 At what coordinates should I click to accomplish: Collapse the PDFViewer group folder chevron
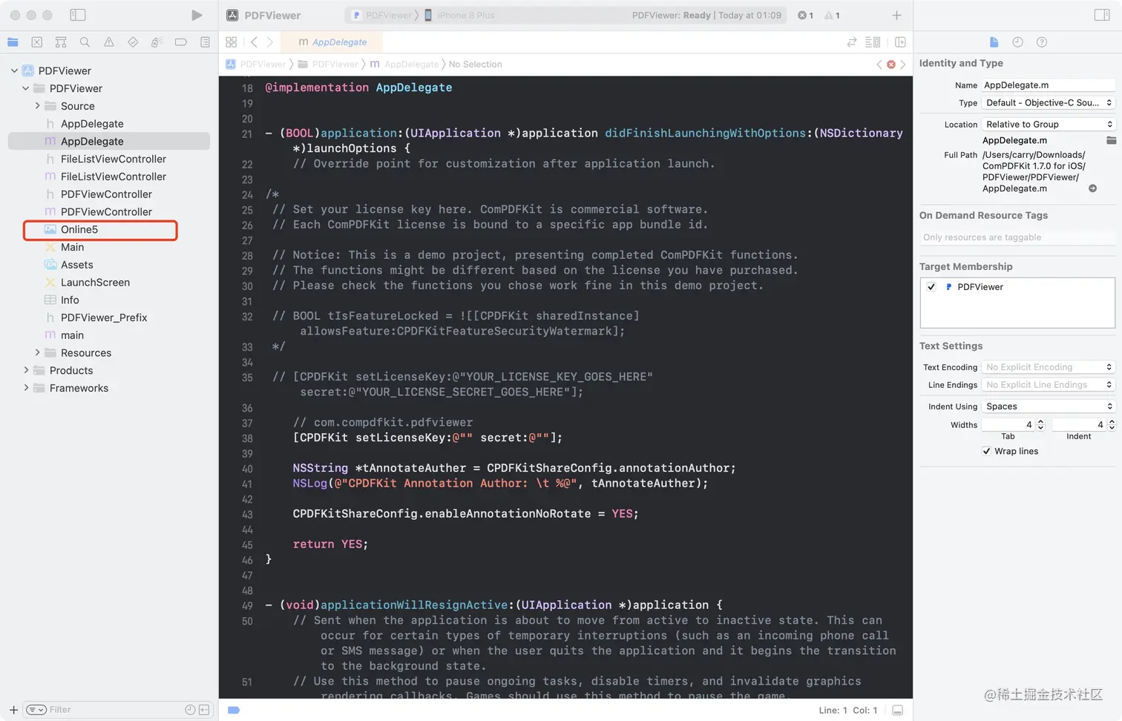[x=26, y=88]
